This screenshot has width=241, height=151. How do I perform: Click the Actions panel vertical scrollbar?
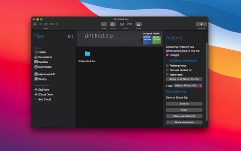click(207, 82)
